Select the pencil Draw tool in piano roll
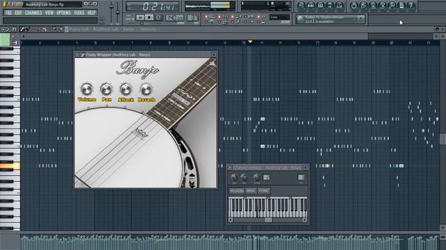This screenshot has height=250, width=446. (x=22, y=29)
